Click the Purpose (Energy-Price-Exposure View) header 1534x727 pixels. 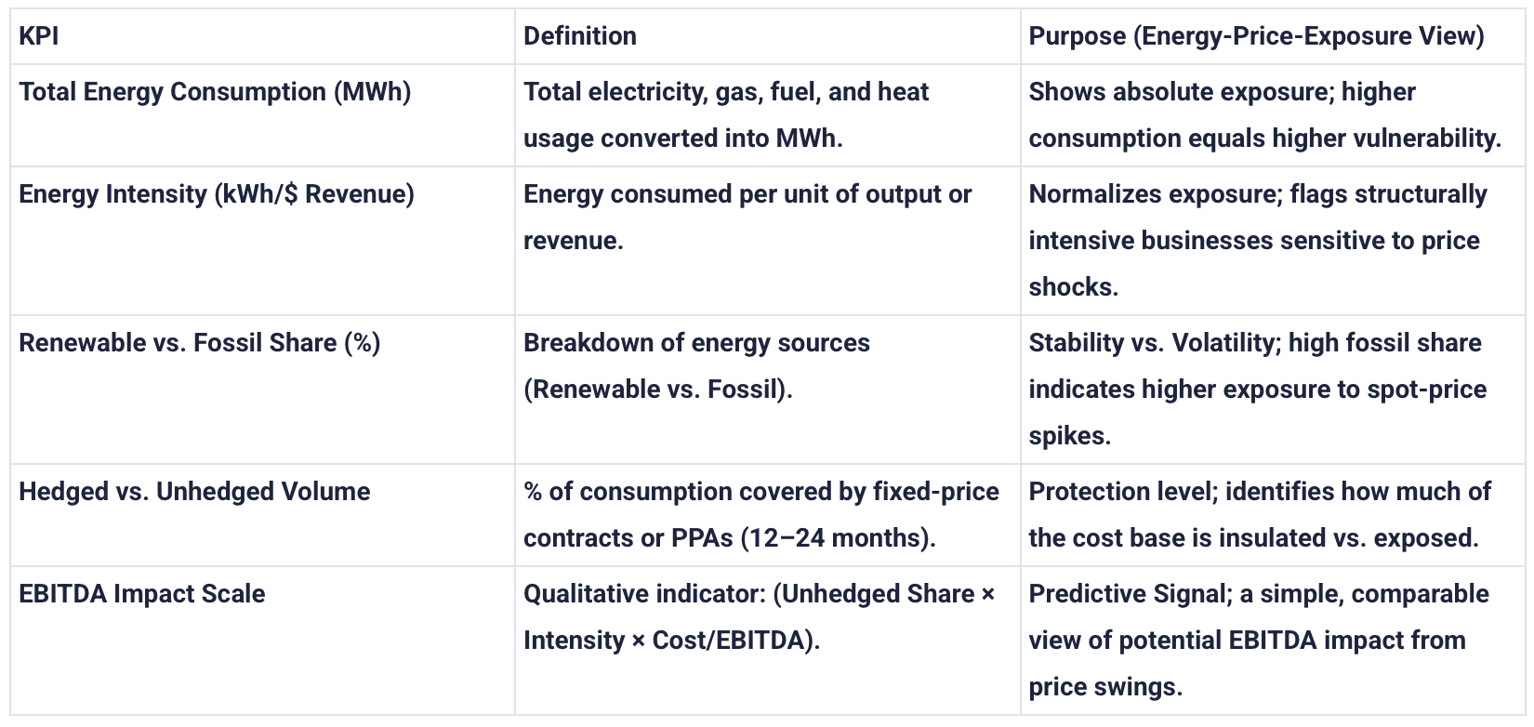[x=1256, y=36]
